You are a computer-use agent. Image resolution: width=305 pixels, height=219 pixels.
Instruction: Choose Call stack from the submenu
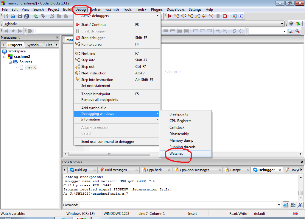[185, 127]
